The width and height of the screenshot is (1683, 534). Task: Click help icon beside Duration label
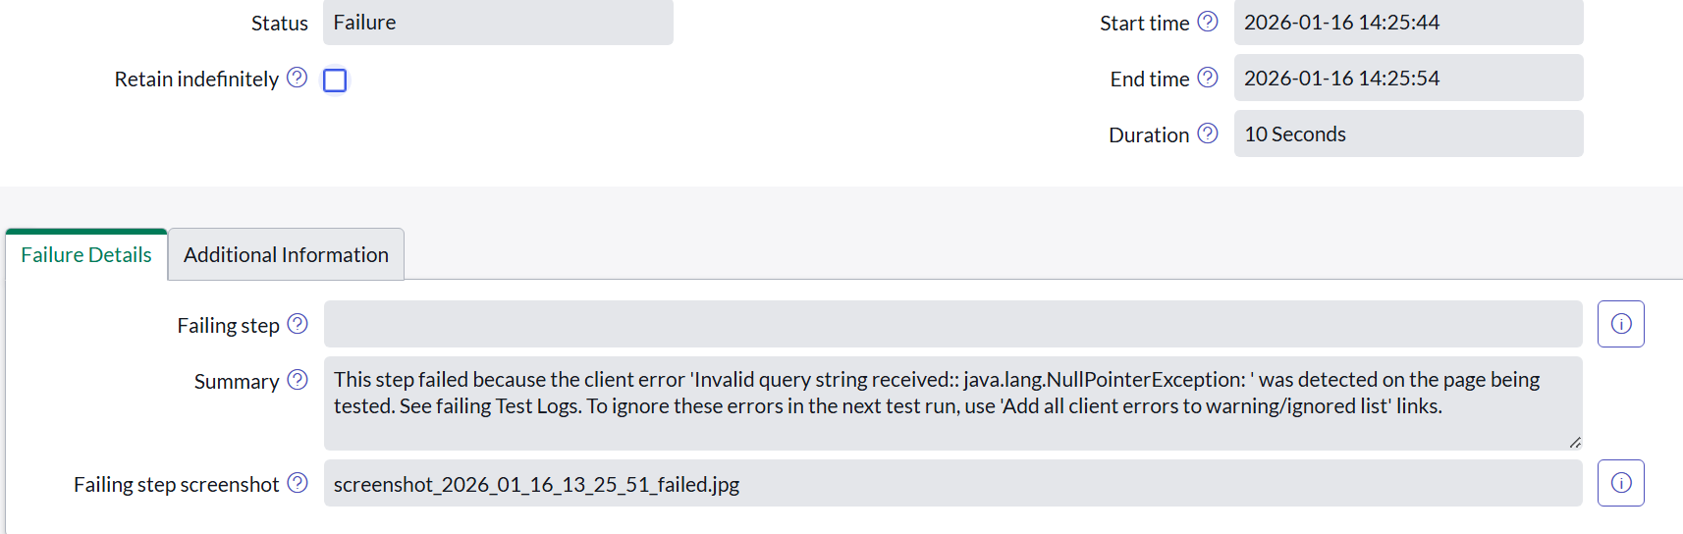pos(1208,133)
